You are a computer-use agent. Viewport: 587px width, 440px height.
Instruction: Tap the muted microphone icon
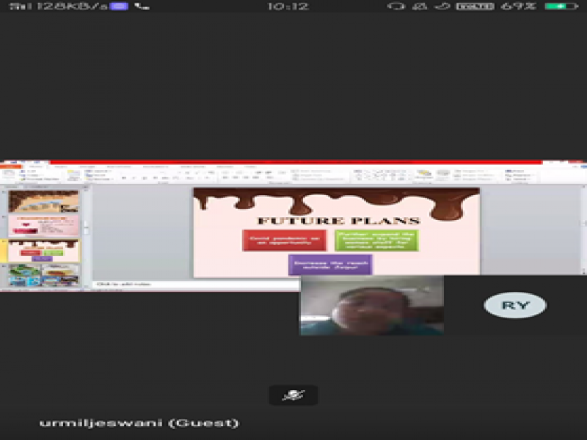[293, 395]
